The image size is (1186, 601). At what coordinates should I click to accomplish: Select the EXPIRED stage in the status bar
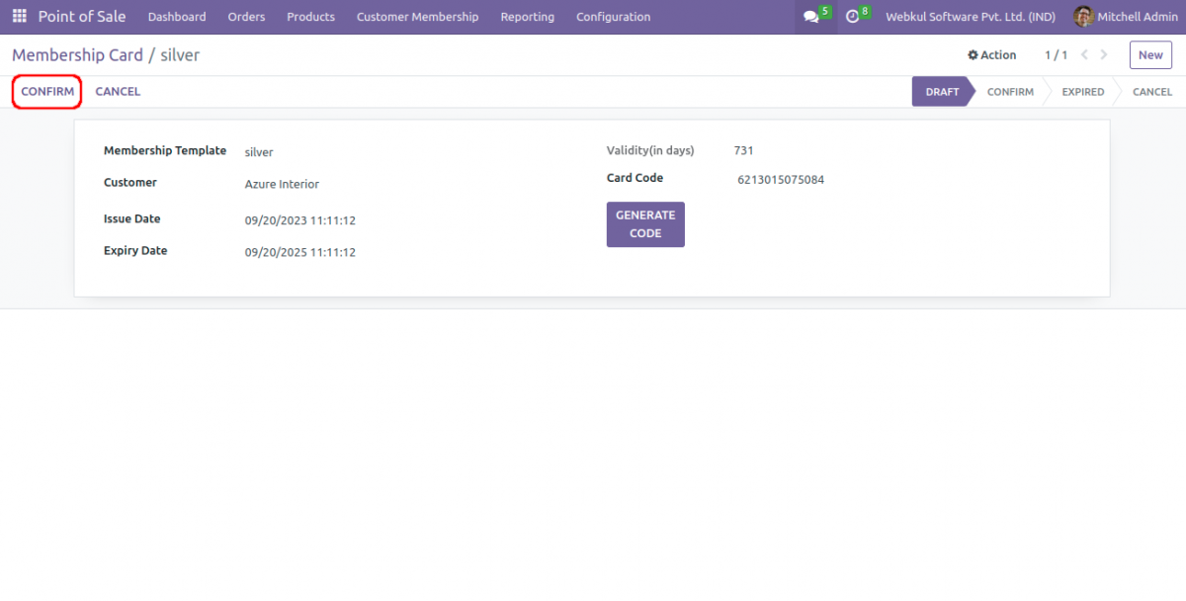click(1082, 91)
